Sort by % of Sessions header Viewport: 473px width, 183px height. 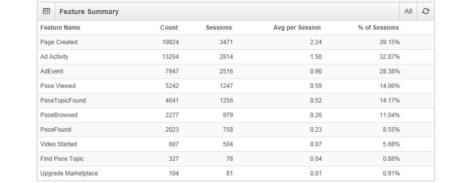378,28
